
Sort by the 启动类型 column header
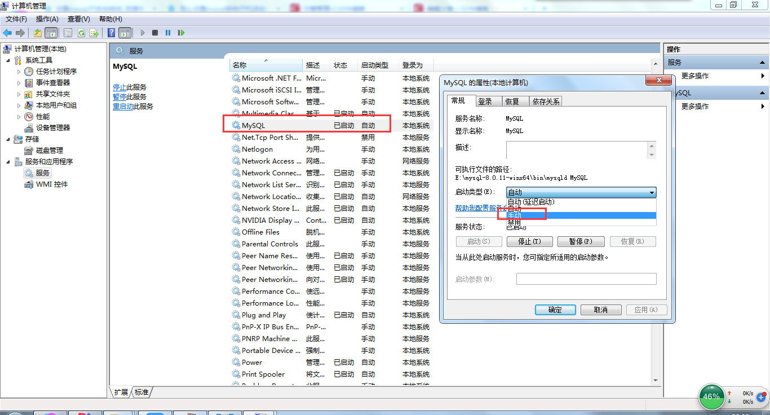(379, 65)
